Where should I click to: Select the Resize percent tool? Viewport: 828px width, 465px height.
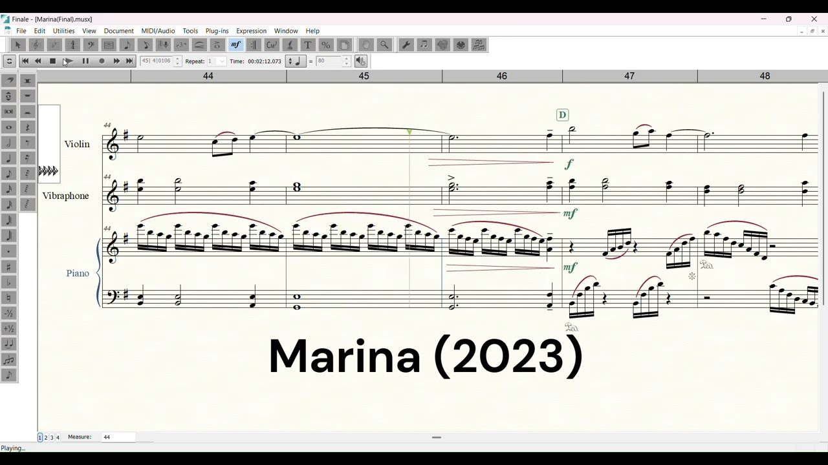(x=326, y=45)
